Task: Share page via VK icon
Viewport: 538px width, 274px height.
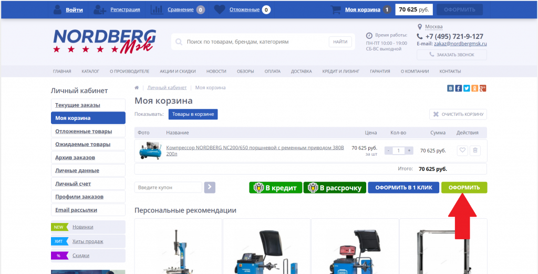Action: pos(450,88)
